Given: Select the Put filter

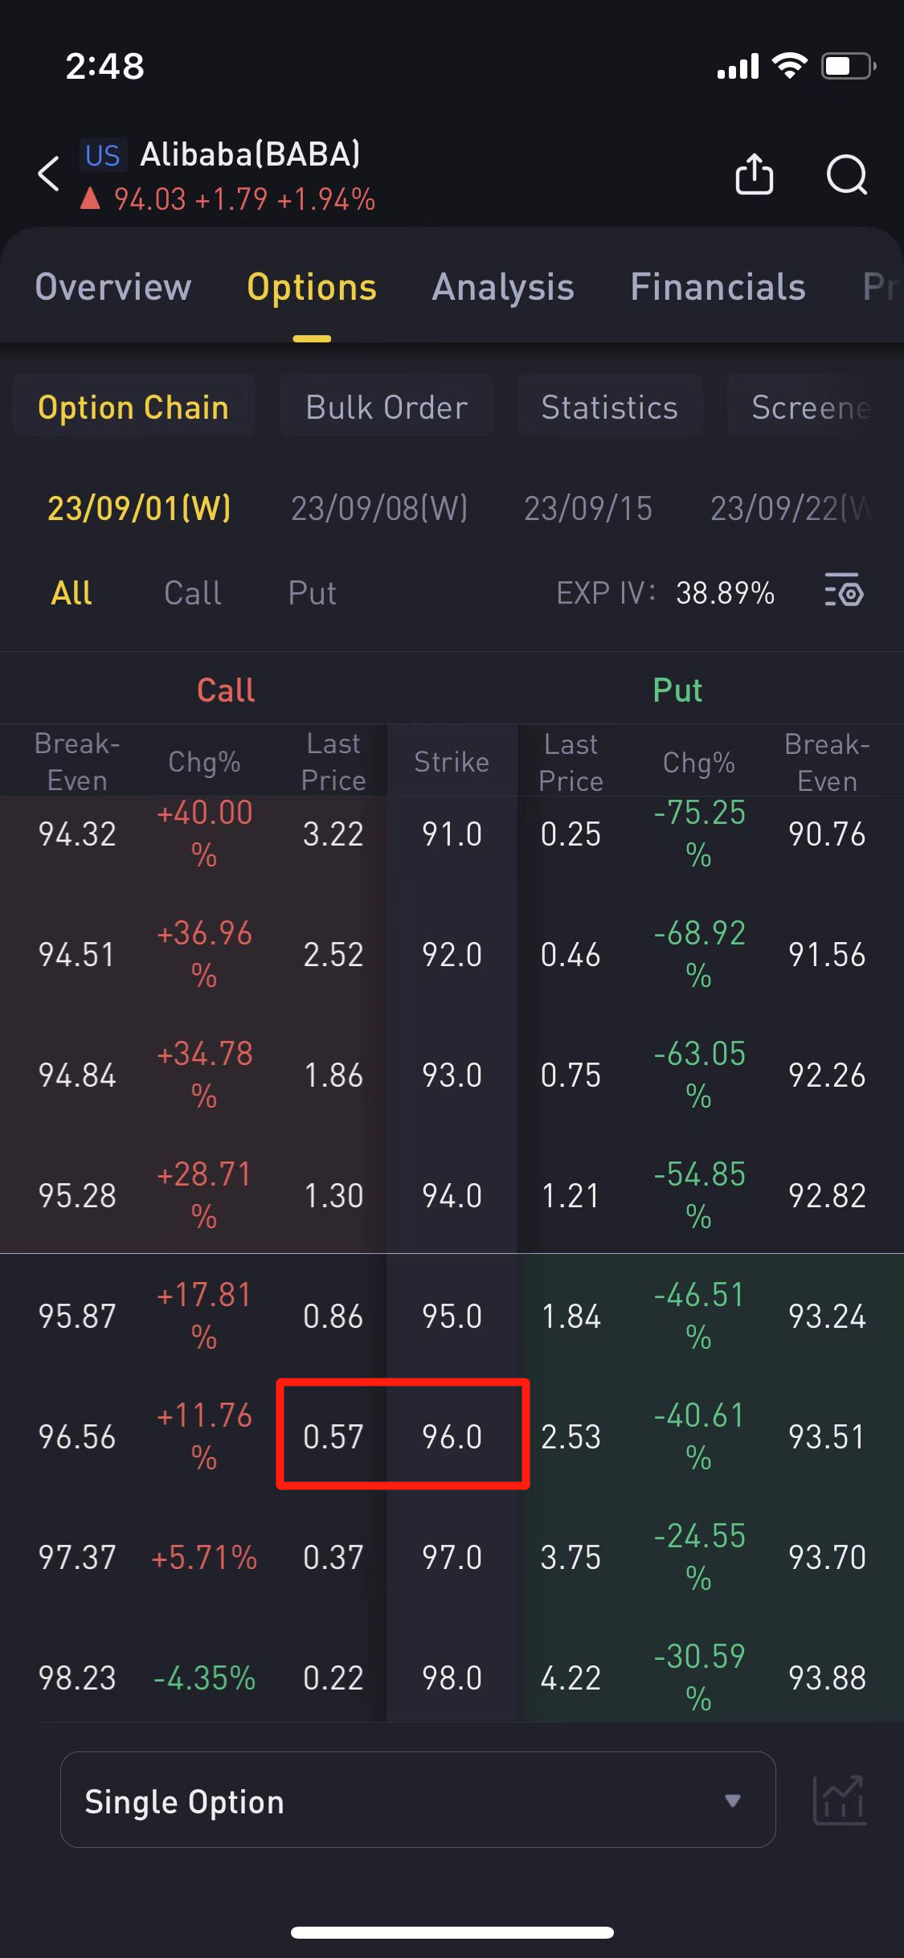Looking at the screenshot, I should pos(312,593).
